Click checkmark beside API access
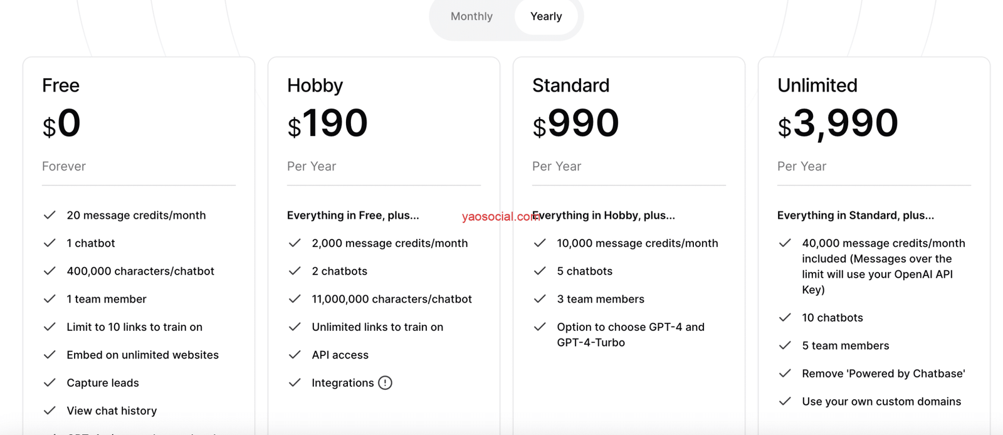The height and width of the screenshot is (435, 1003). tap(295, 355)
